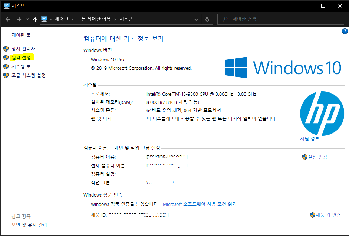This screenshot has height=236, width=349.
Task: Go up one level with up arrow
Action: [x=35, y=19]
